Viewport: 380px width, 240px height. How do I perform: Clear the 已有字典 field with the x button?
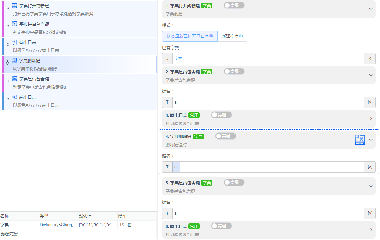[369, 58]
